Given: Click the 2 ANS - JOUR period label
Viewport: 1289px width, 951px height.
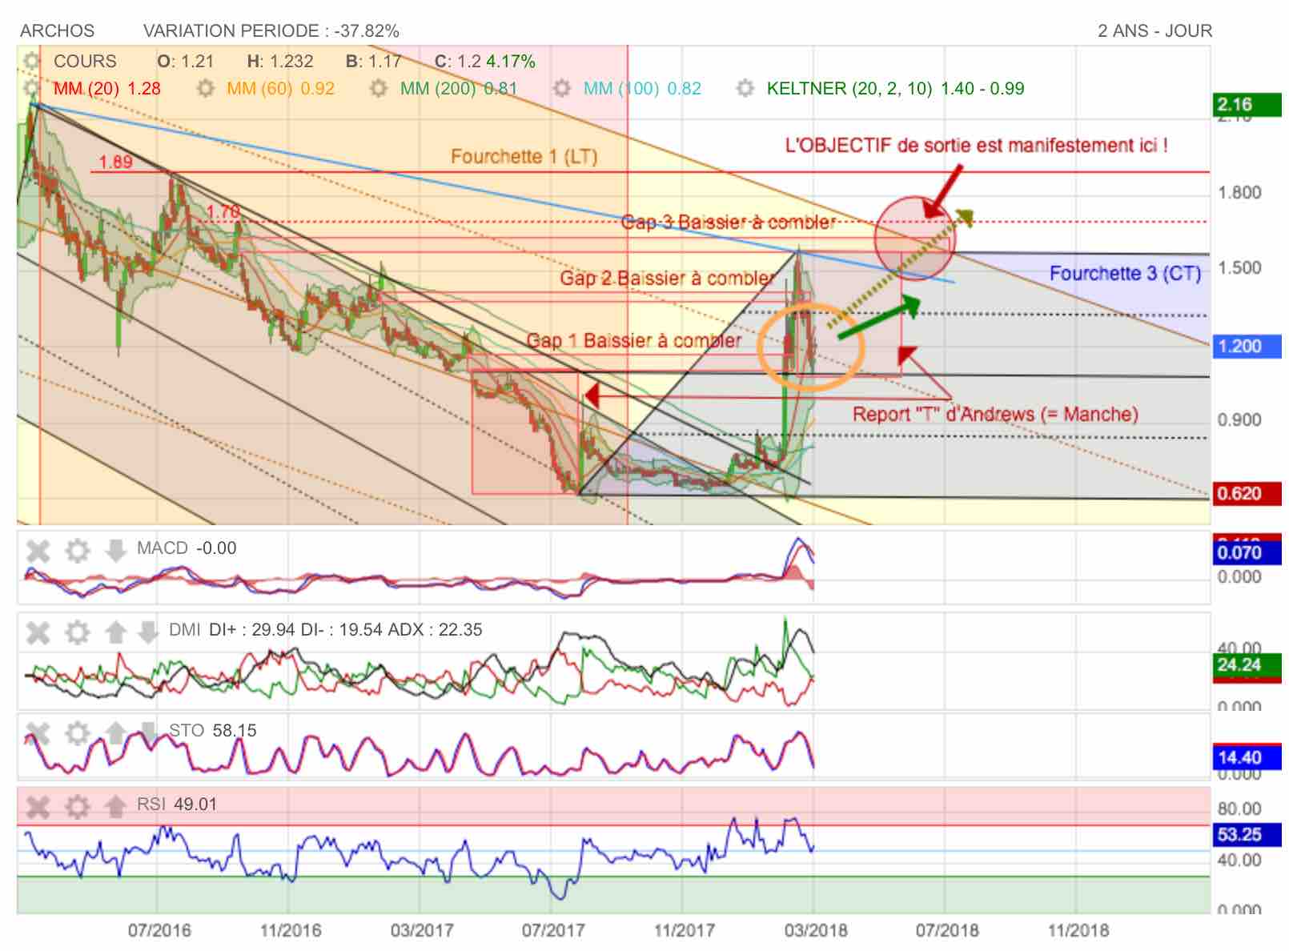Looking at the screenshot, I should click(x=1154, y=30).
